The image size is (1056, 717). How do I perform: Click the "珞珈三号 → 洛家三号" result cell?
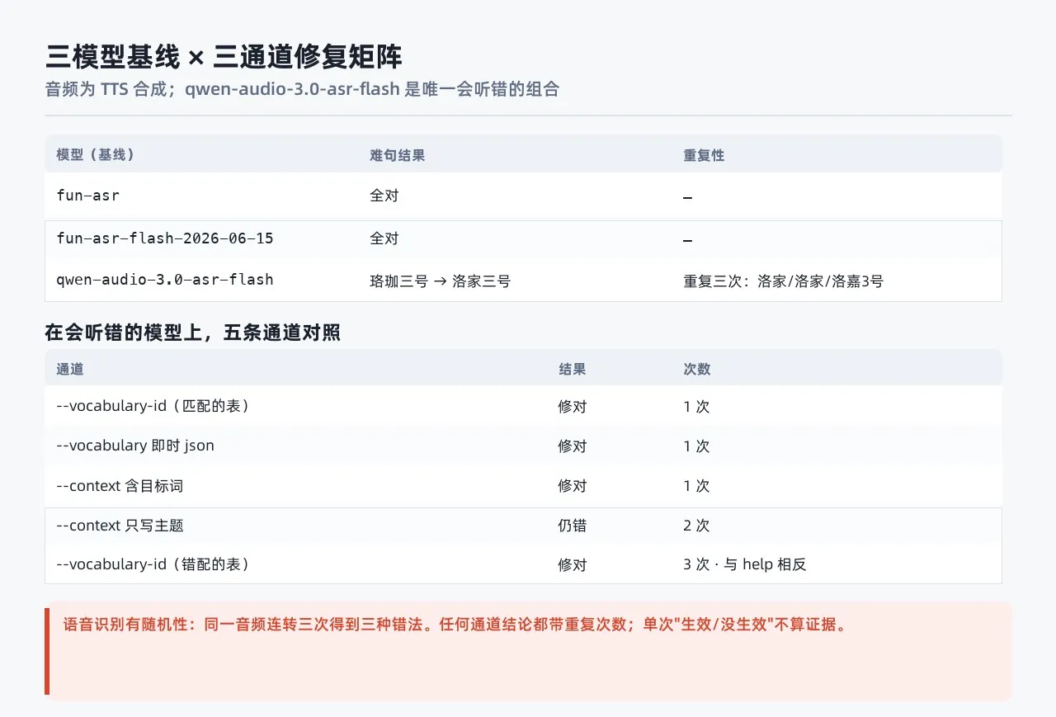pyautogui.click(x=441, y=281)
